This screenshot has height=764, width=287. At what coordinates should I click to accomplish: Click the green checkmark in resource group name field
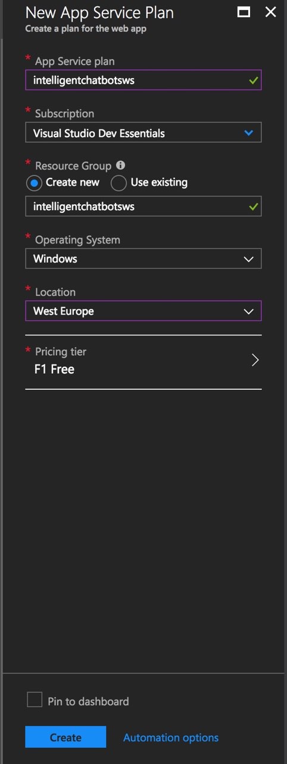point(254,207)
